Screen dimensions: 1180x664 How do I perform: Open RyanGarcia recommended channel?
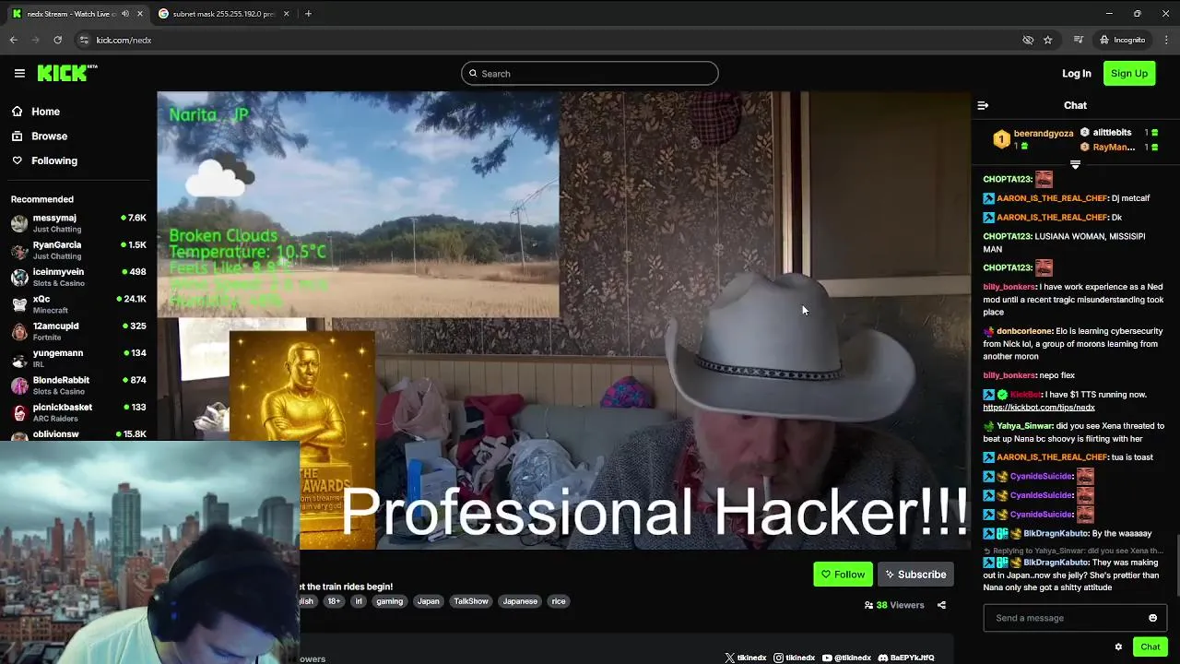coord(78,250)
